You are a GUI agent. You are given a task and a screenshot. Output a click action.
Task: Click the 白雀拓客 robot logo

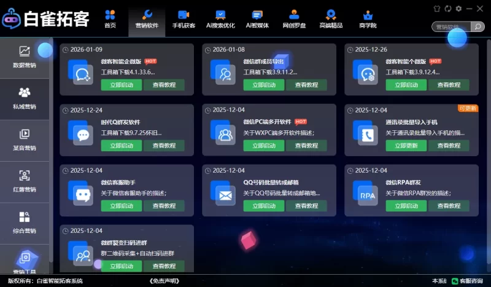tap(11, 19)
